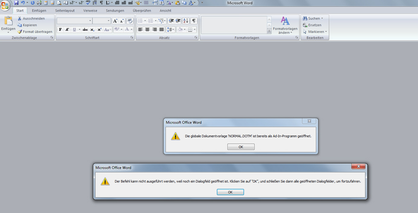The image size is (418, 213).
Task: Expand the Suchen dropdown arrow
Action: [x=322, y=18]
